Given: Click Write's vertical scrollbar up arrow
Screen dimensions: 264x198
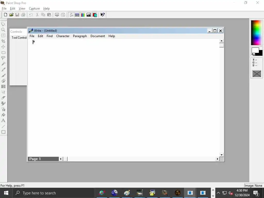Looking at the screenshot, I should tap(221, 41).
